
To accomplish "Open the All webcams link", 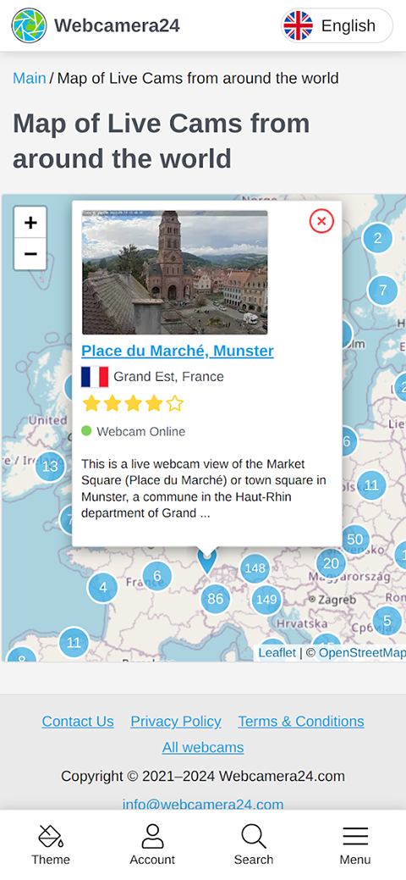I will [203, 748].
